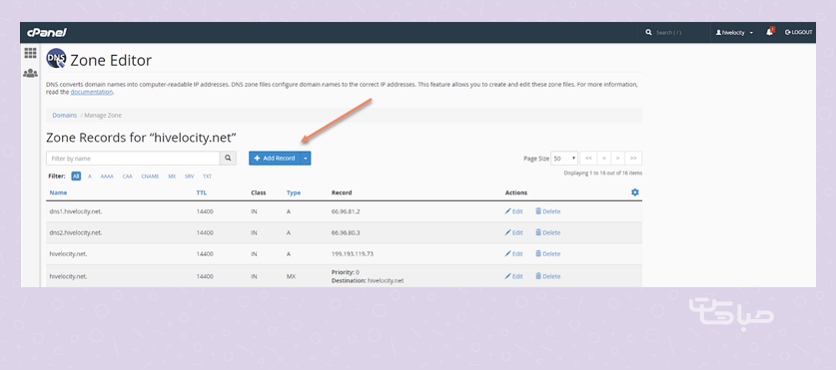Edit the dns2.hivelocity.net. record
The height and width of the screenshot is (370, 836).
tap(514, 232)
